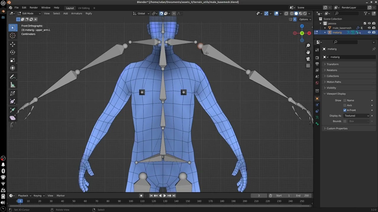Click the timeline playhead at frame 3
The image size is (378, 212).
click(20, 201)
